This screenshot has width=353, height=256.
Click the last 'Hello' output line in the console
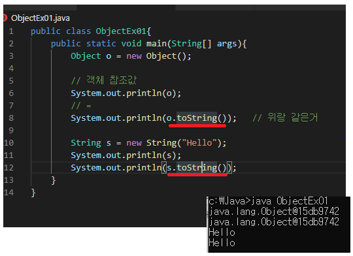coord(222,243)
